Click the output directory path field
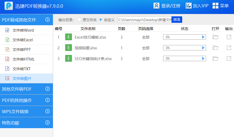Viewport: 234px width, 137px height. tap(144, 20)
